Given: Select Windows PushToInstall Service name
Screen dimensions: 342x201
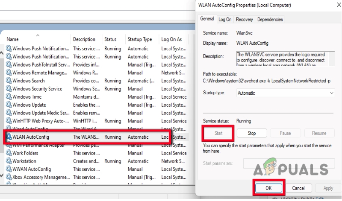Looking at the screenshot, I should click(x=41, y=65).
